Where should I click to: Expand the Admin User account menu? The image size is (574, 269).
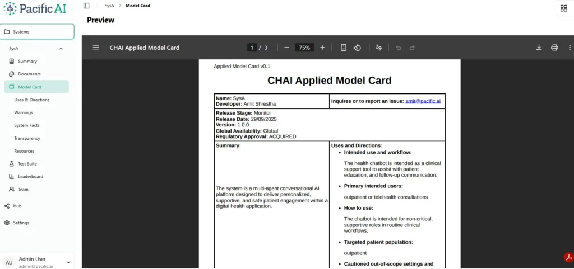pos(68,262)
